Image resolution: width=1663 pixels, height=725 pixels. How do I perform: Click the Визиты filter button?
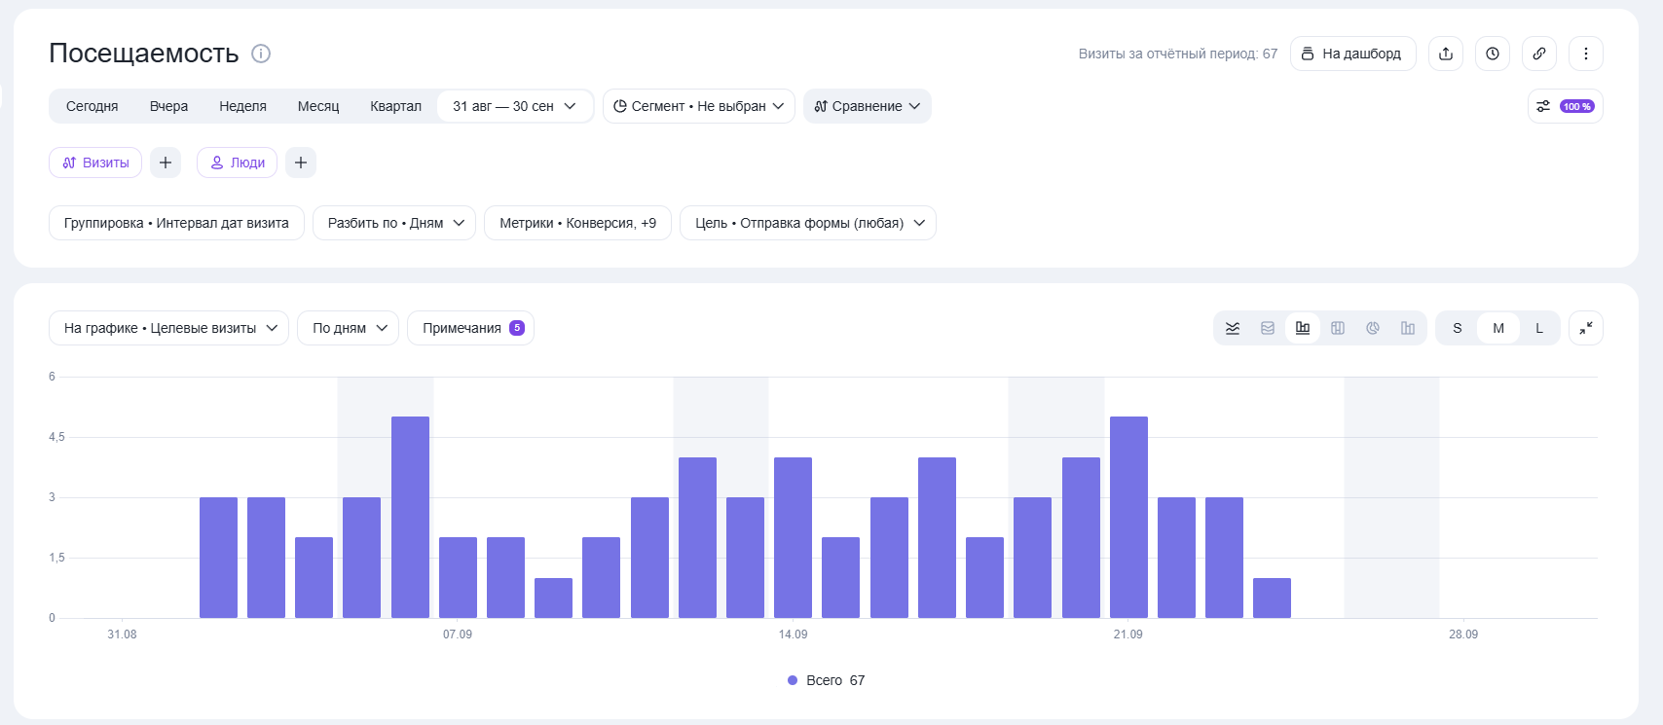coord(95,163)
